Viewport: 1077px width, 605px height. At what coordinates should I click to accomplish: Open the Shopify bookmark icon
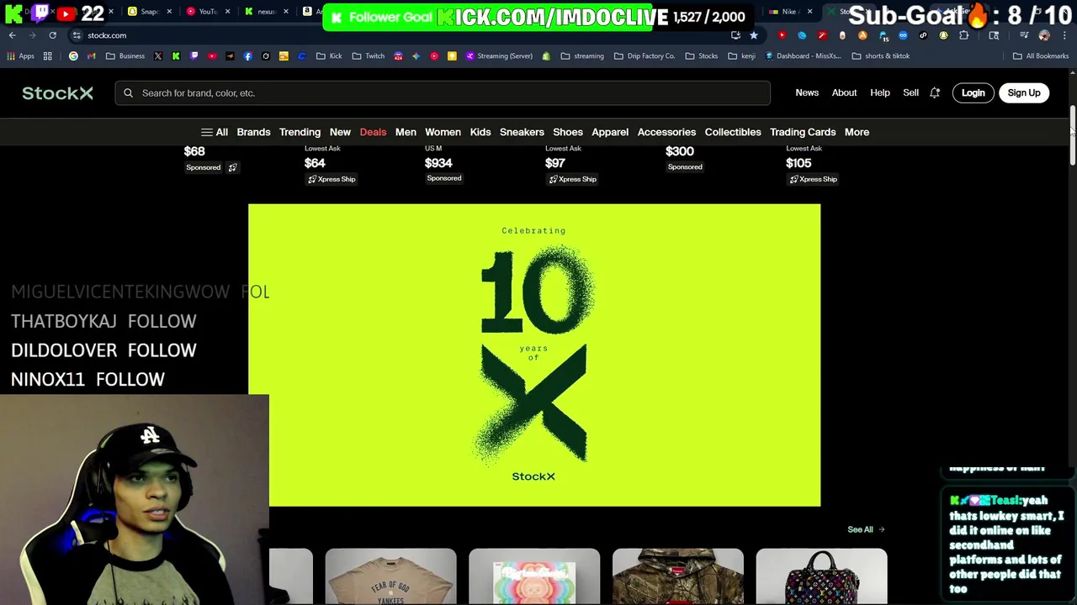[x=546, y=56]
